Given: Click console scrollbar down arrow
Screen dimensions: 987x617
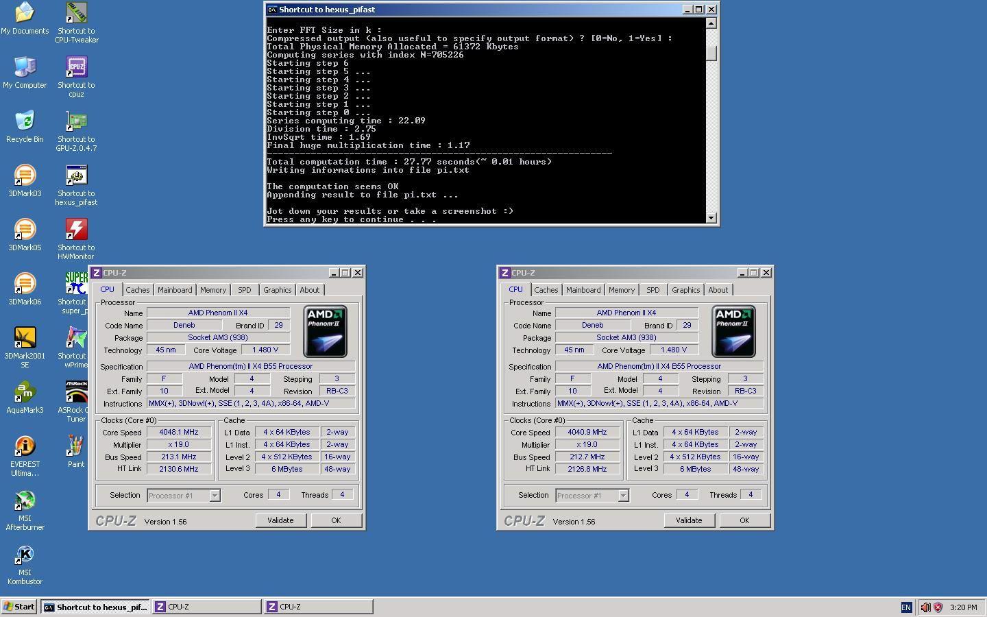Looking at the screenshot, I should pos(711,217).
